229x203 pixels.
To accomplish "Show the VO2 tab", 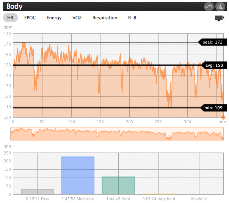I will point(77,18).
